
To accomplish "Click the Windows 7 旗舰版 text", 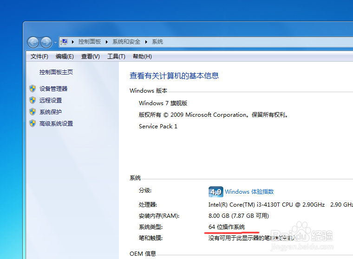I will 163,103.
